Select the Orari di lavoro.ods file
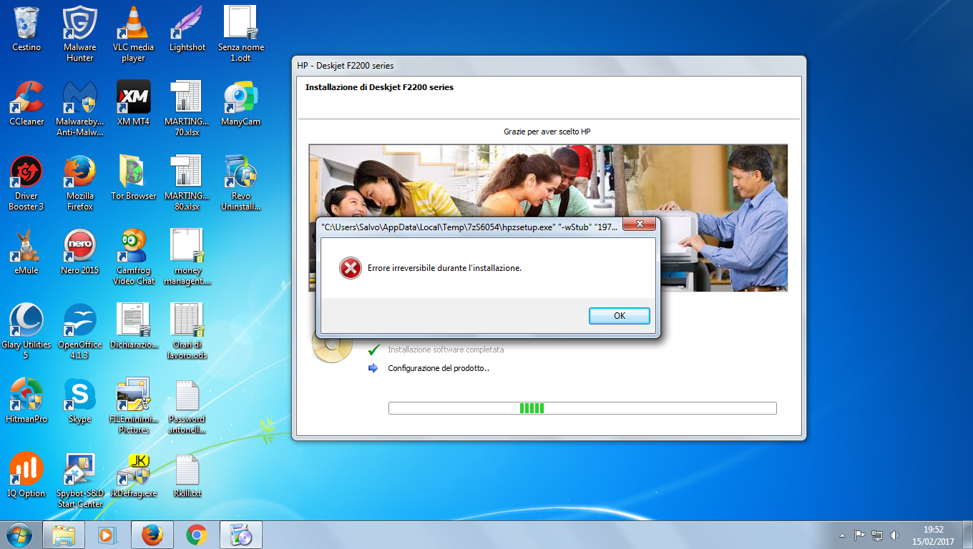 187,332
